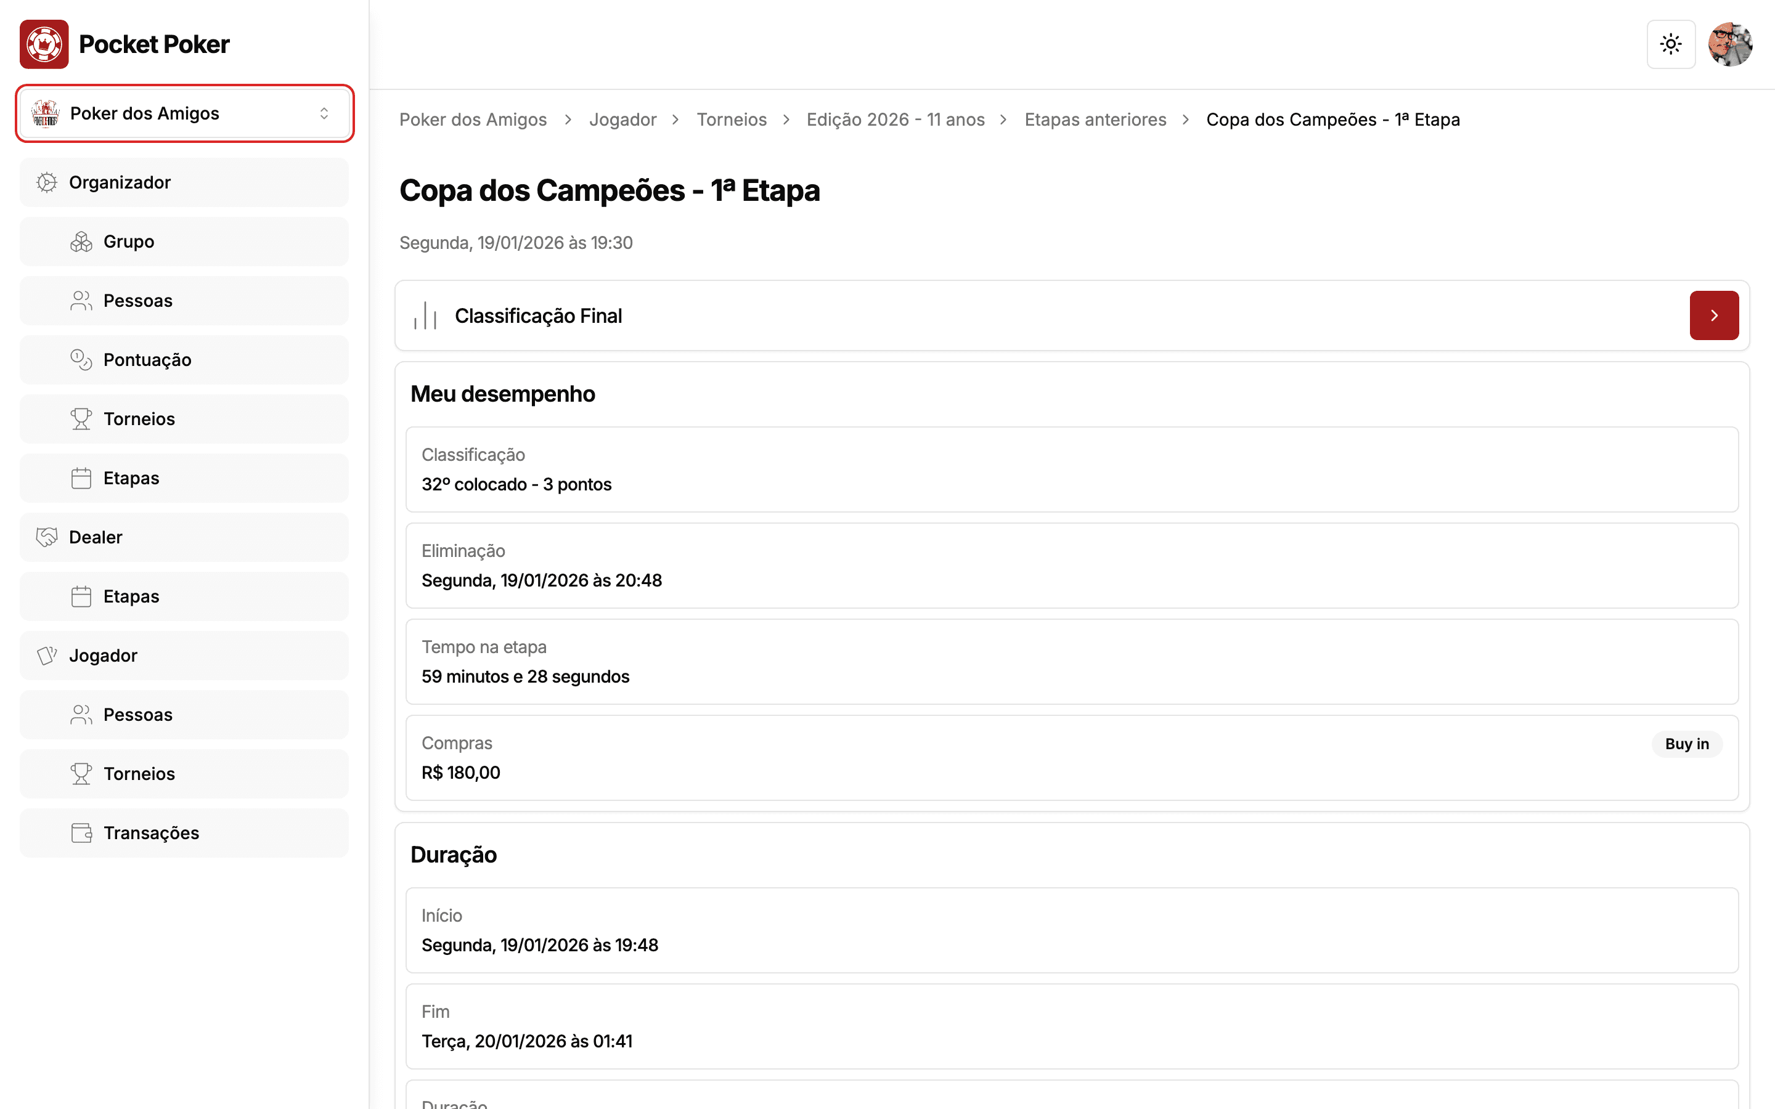Click the Duração section heading

[x=453, y=855]
